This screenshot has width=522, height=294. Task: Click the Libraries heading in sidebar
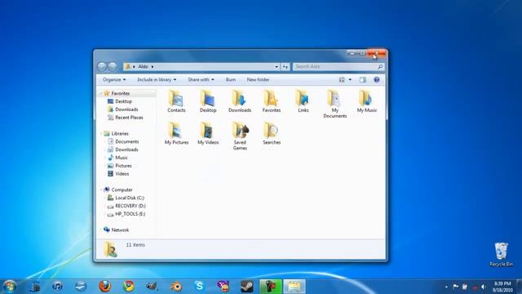[120, 133]
